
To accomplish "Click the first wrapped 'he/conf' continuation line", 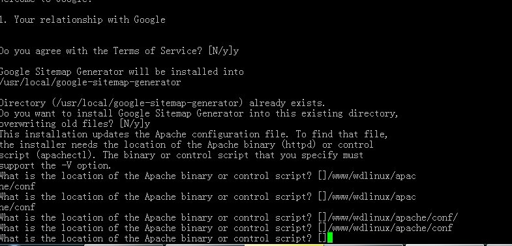I will pyautogui.click(x=18, y=186).
